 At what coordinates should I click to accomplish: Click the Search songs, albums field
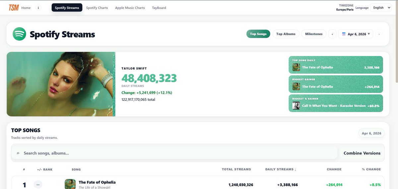click(174, 153)
